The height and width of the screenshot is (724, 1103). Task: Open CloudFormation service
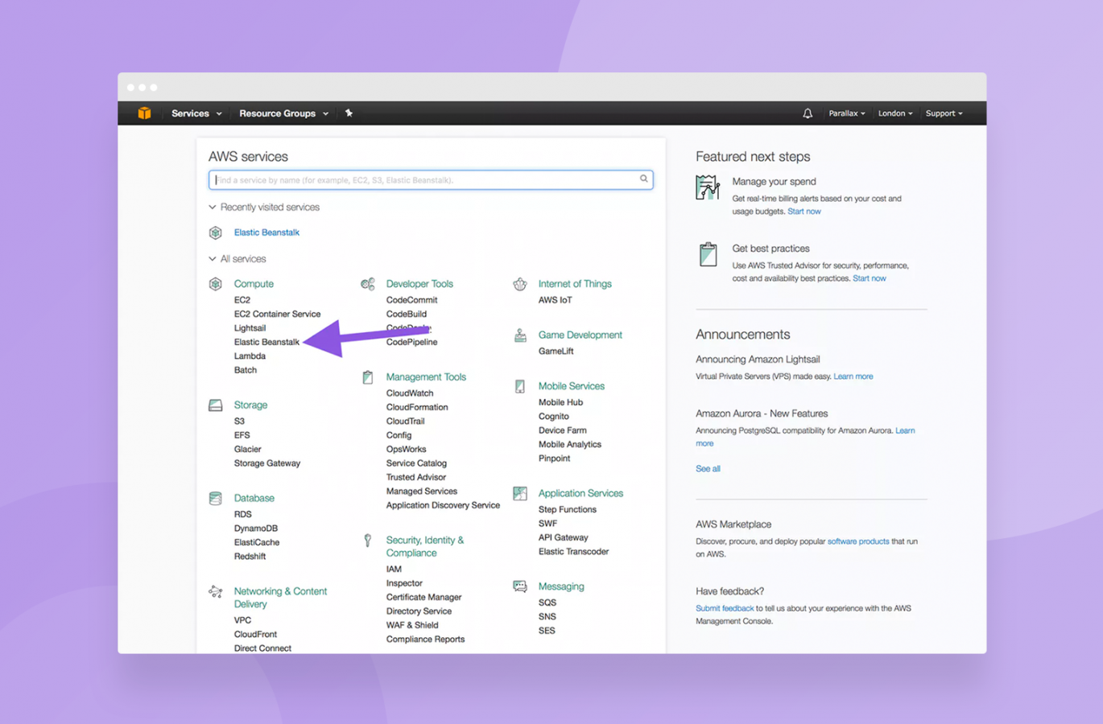coord(417,408)
